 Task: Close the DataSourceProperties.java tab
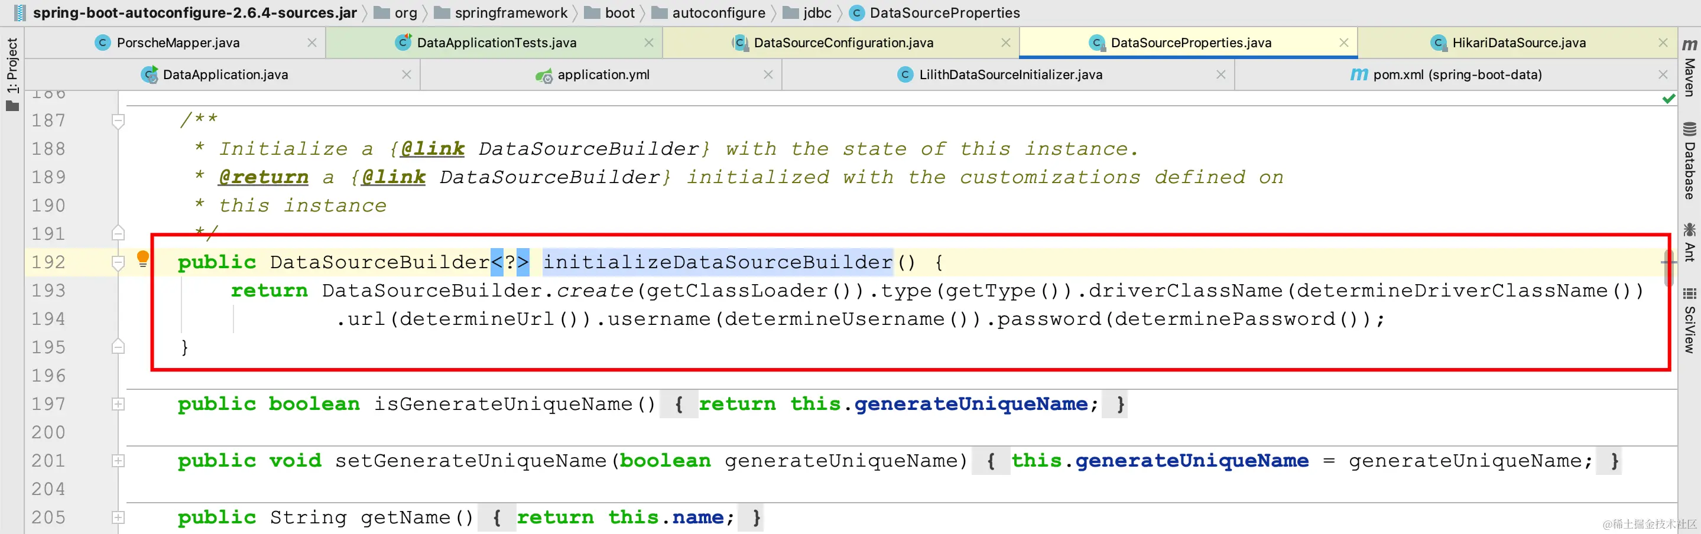point(1344,43)
